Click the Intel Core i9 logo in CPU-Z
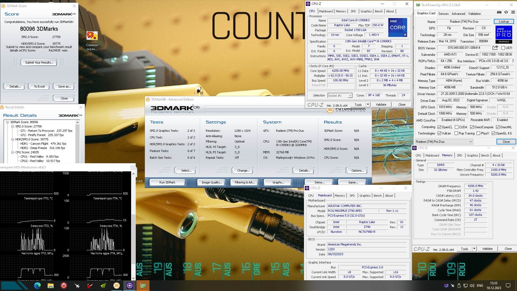 coord(397,27)
